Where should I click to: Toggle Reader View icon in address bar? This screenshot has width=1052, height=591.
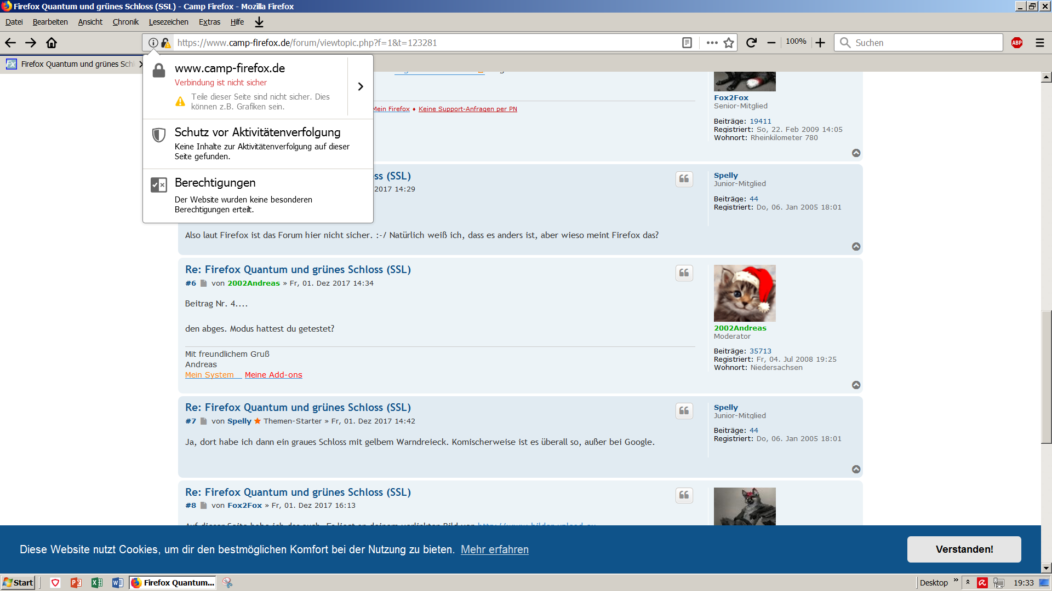click(687, 43)
